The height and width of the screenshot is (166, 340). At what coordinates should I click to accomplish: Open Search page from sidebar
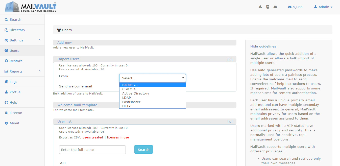pos(22,19)
